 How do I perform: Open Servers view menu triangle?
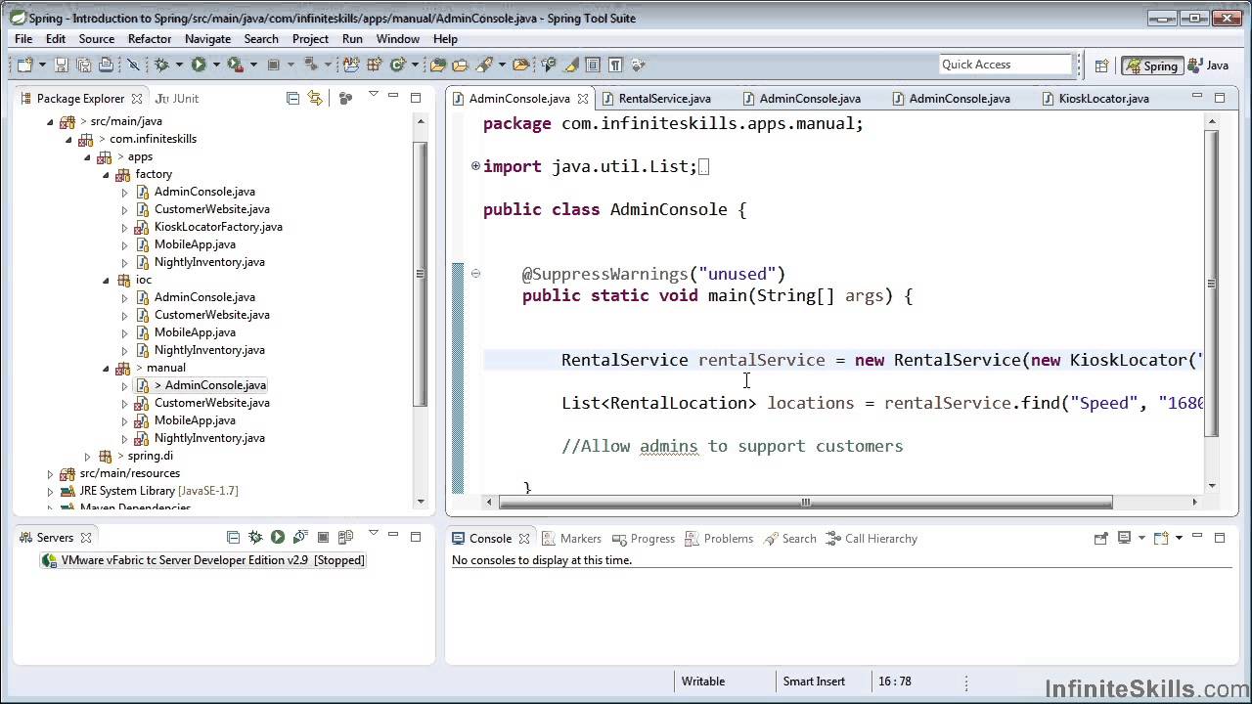coord(374,534)
